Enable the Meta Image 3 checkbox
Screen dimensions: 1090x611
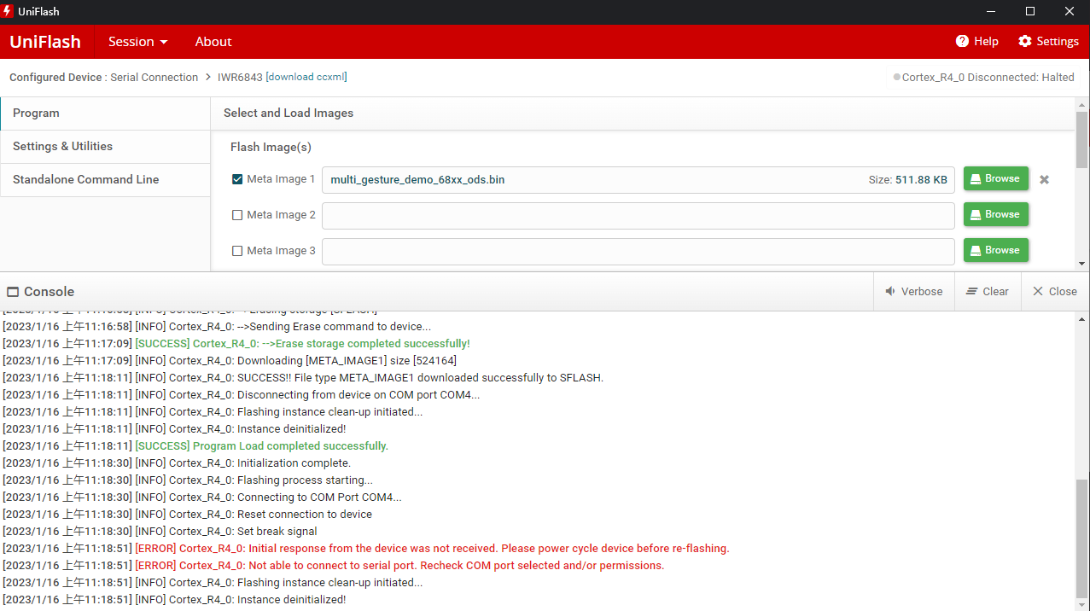pyautogui.click(x=237, y=251)
